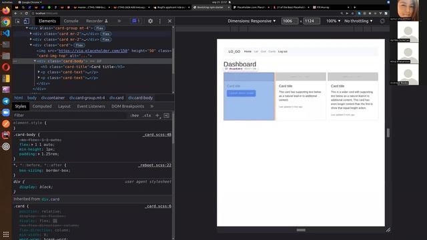Open the Dimensions Responsive dropdown
The width and height of the screenshot is (427, 240).
coord(252,21)
